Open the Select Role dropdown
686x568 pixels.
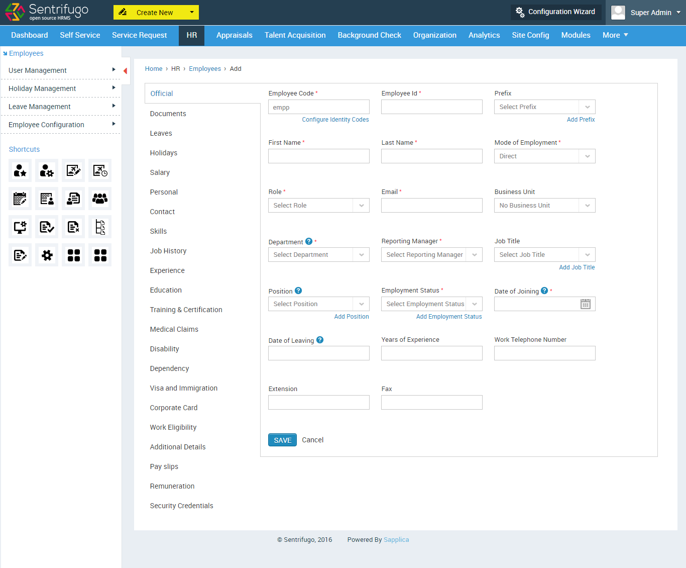click(319, 206)
